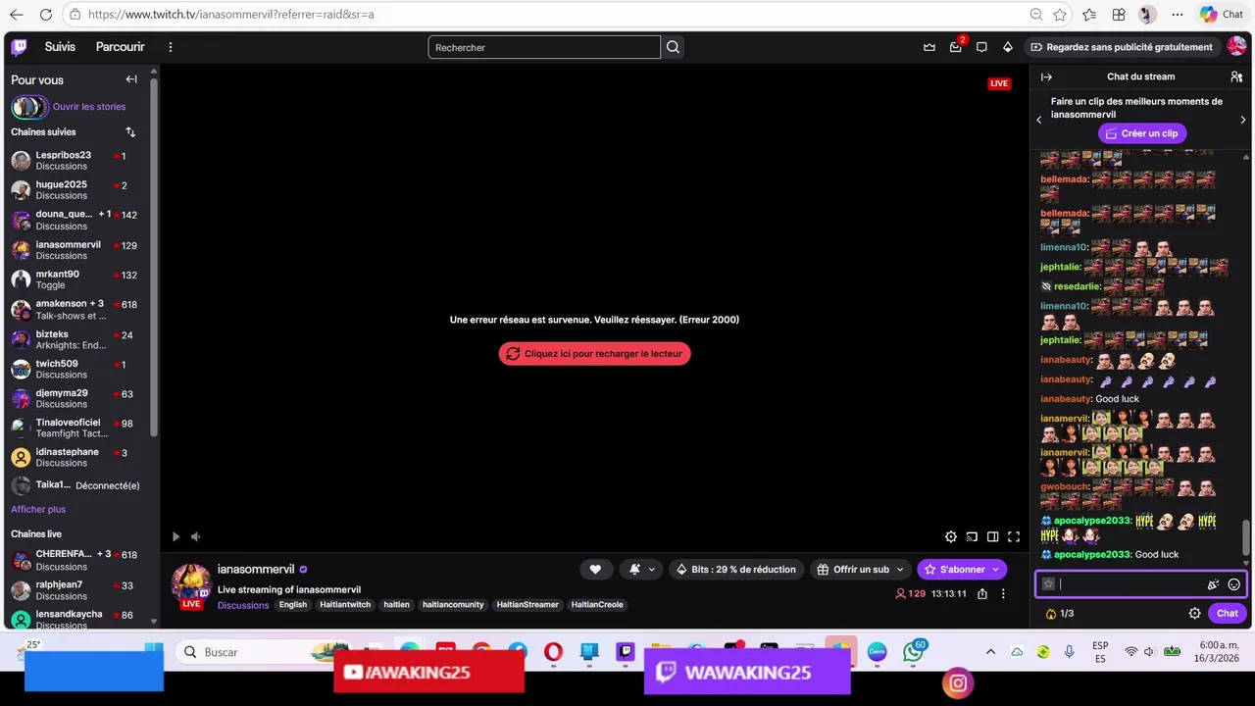Enter fullscreen in the player
Screen dimensions: 1255x706
click(x=1014, y=536)
